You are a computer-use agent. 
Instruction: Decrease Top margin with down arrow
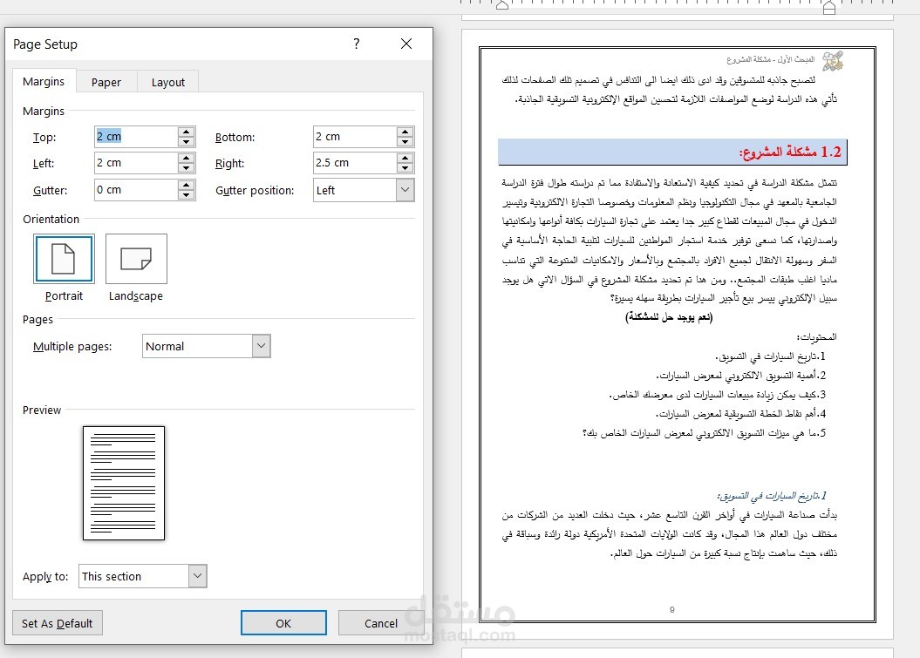click(186, 142)
